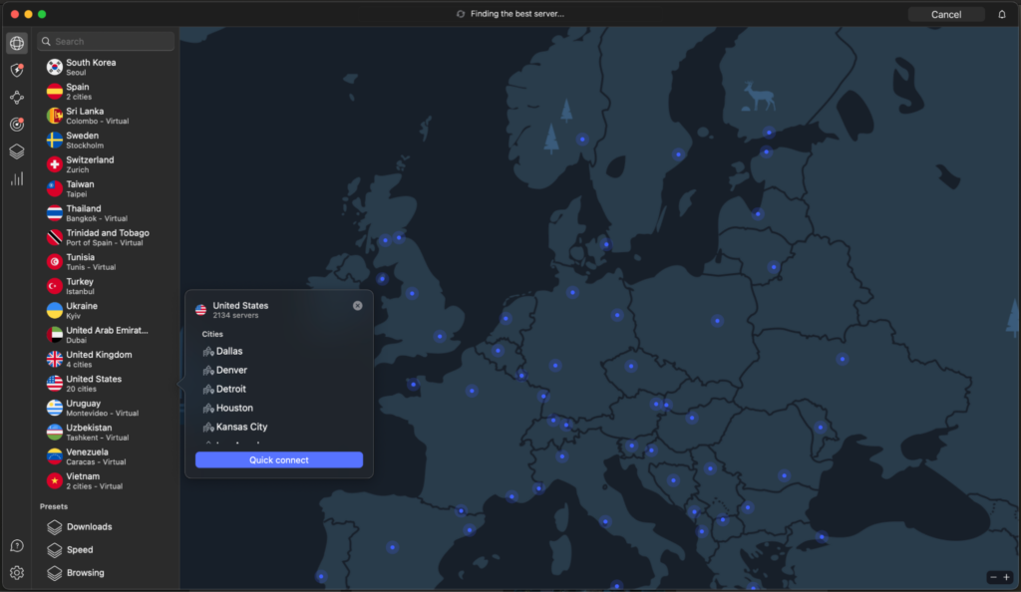Choose Venezuela Caracas virtual location

point(108,456)
